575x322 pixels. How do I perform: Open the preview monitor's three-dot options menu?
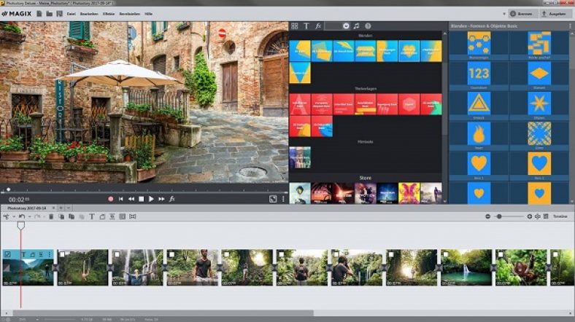pyautogui.click(x=283, y=198)
